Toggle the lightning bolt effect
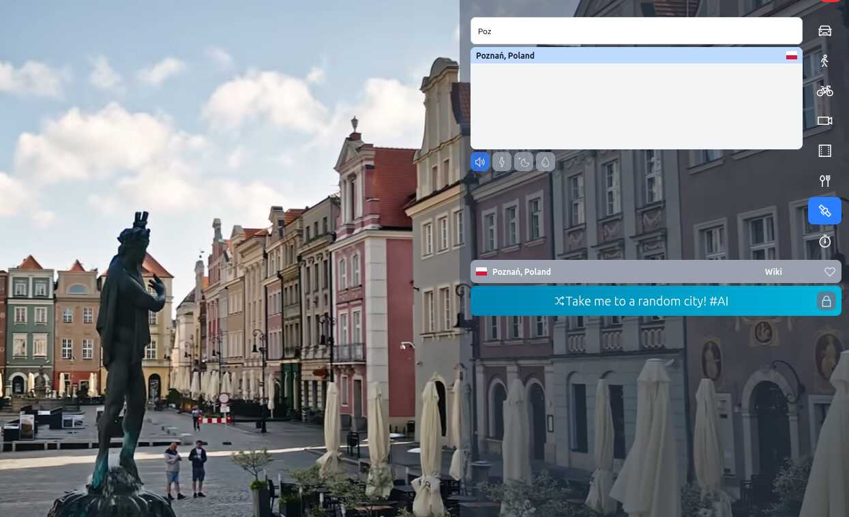This screenshot has width=849, height=517. (502, 162)
